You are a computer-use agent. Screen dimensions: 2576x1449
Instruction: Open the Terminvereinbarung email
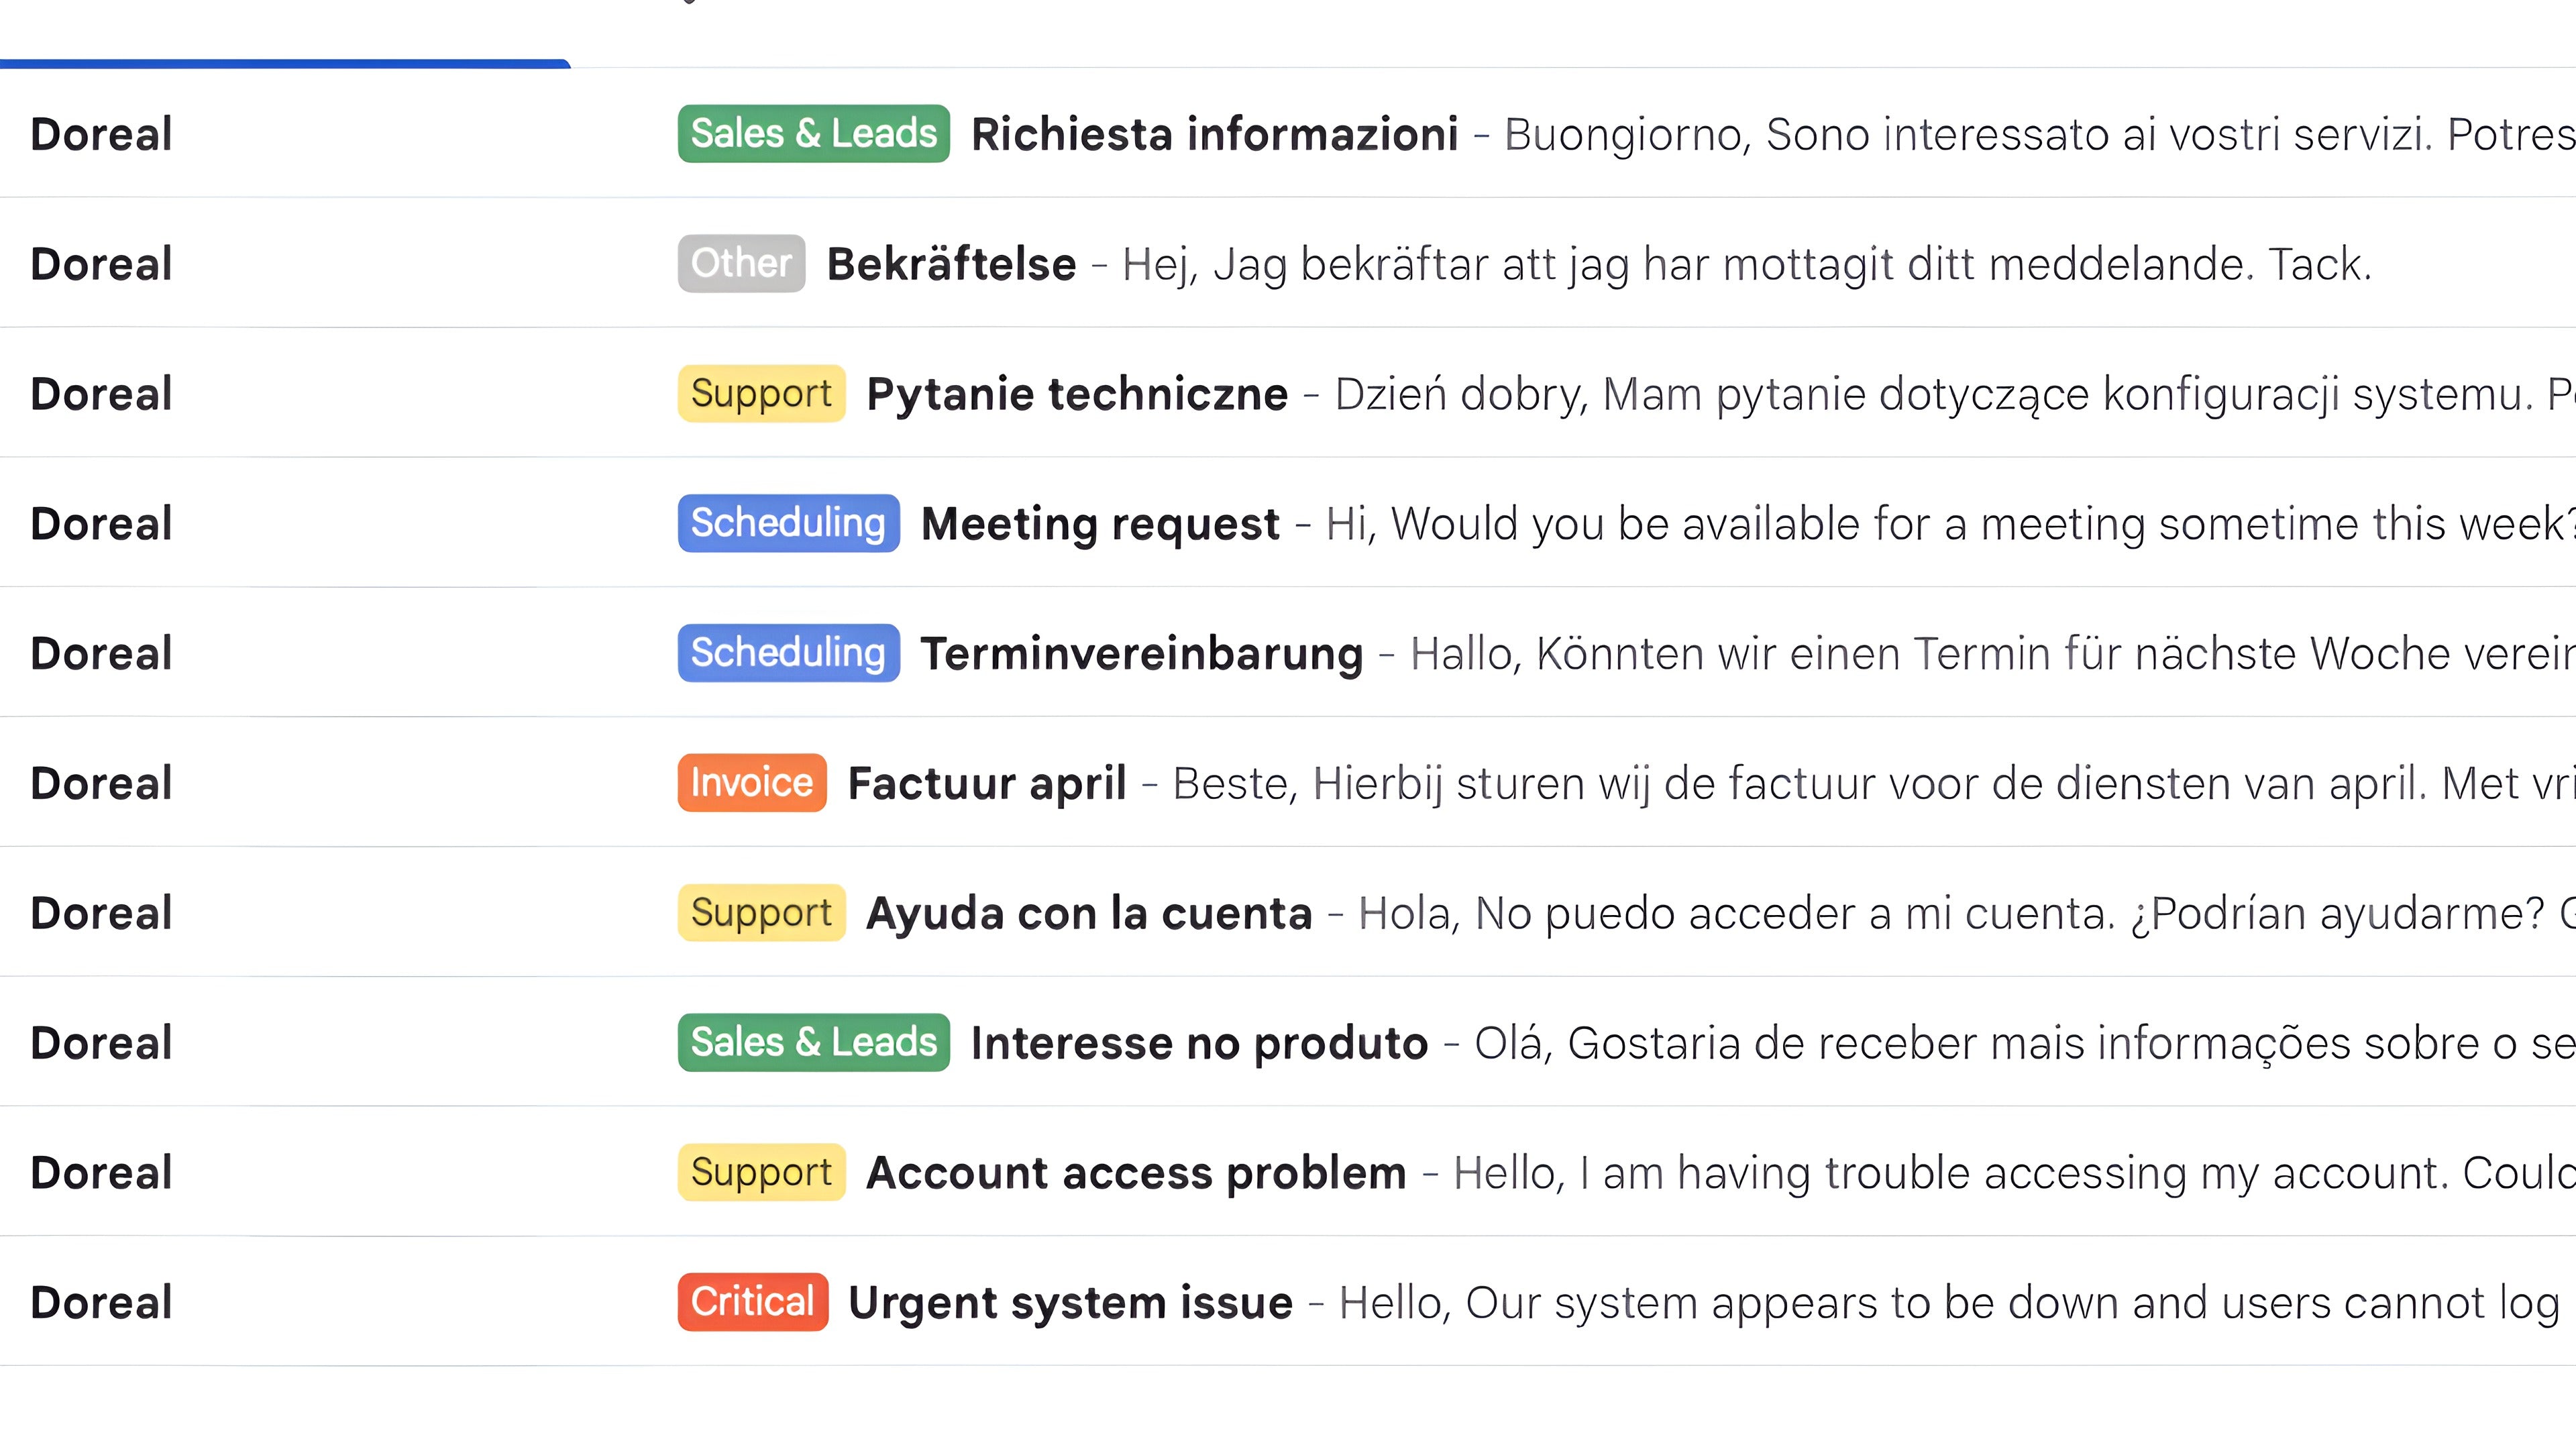tap(1141, 654)
